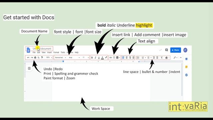
Task: Click the blue Share button
Action: [175, 50]
